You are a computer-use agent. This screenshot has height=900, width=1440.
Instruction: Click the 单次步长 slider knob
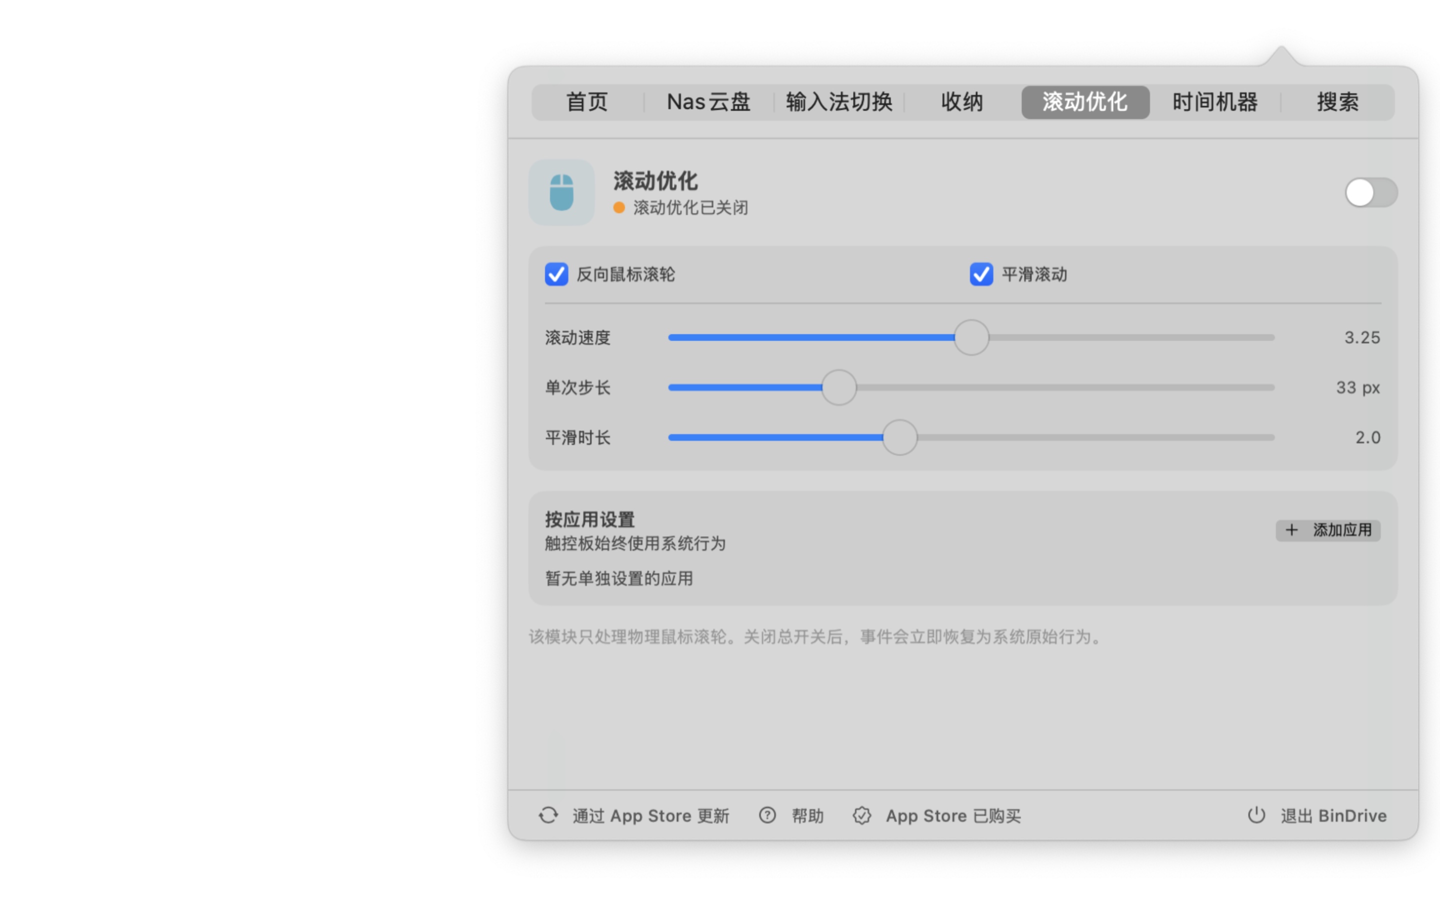839,387
